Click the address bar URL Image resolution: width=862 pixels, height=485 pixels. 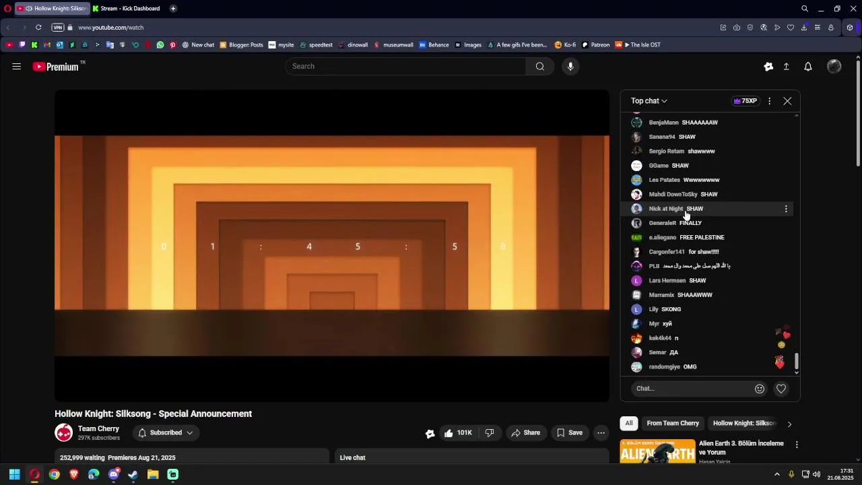pos(111,28)
